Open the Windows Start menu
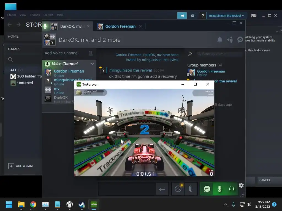 (9, 204)
